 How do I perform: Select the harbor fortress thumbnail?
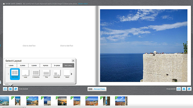32,101
